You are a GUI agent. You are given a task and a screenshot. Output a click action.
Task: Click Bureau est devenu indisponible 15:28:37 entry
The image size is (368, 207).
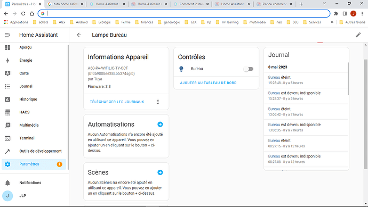click(306, 96)
